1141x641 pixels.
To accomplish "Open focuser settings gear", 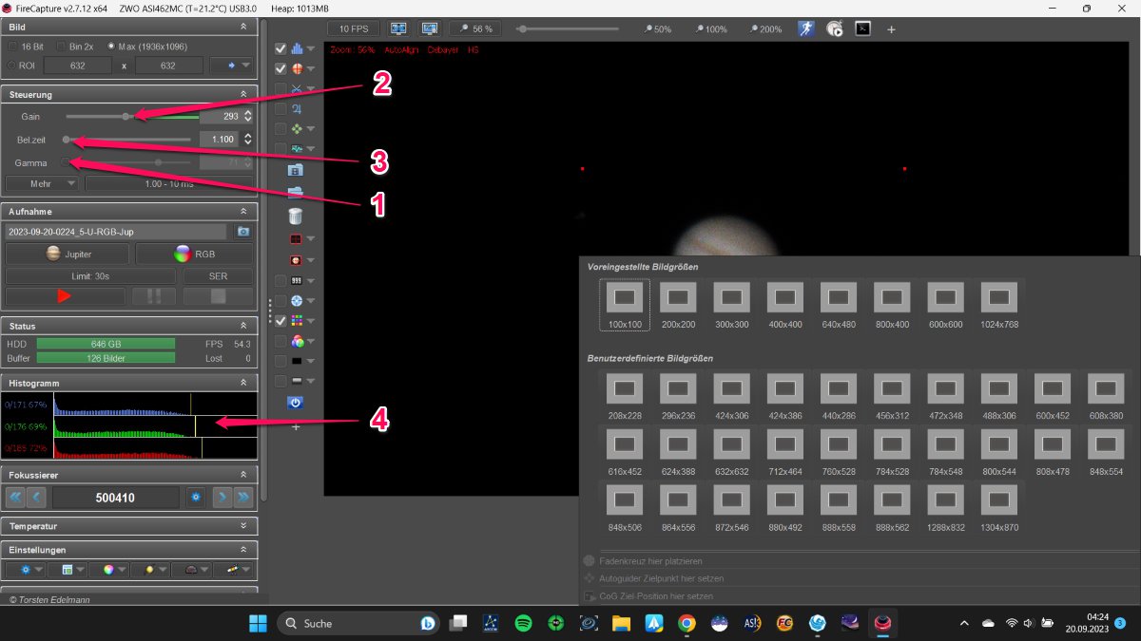I will click(x=196, y=497).
